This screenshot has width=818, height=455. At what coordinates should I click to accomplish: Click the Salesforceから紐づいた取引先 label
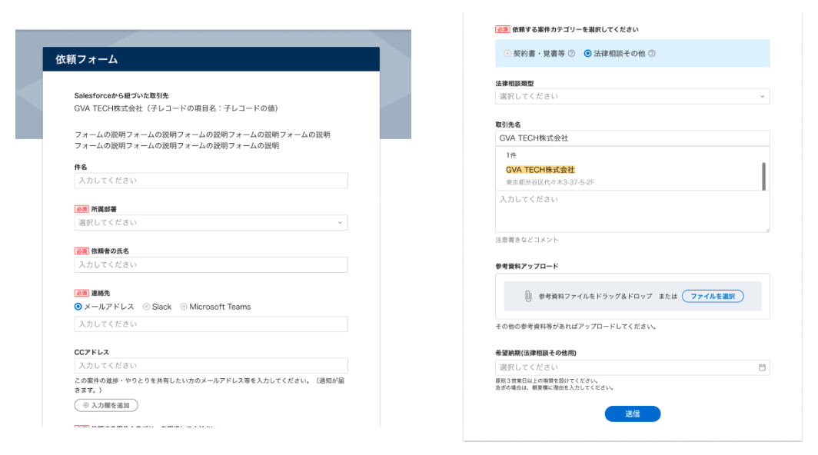(121, 96)
